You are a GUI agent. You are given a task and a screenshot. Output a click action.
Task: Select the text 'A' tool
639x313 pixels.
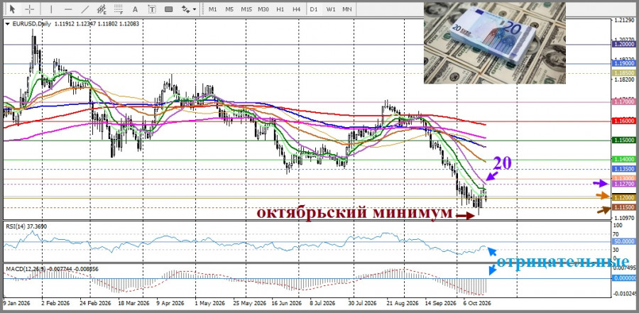[x=136, y=9]
